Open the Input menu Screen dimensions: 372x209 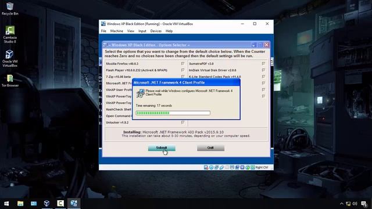[142, 31]
